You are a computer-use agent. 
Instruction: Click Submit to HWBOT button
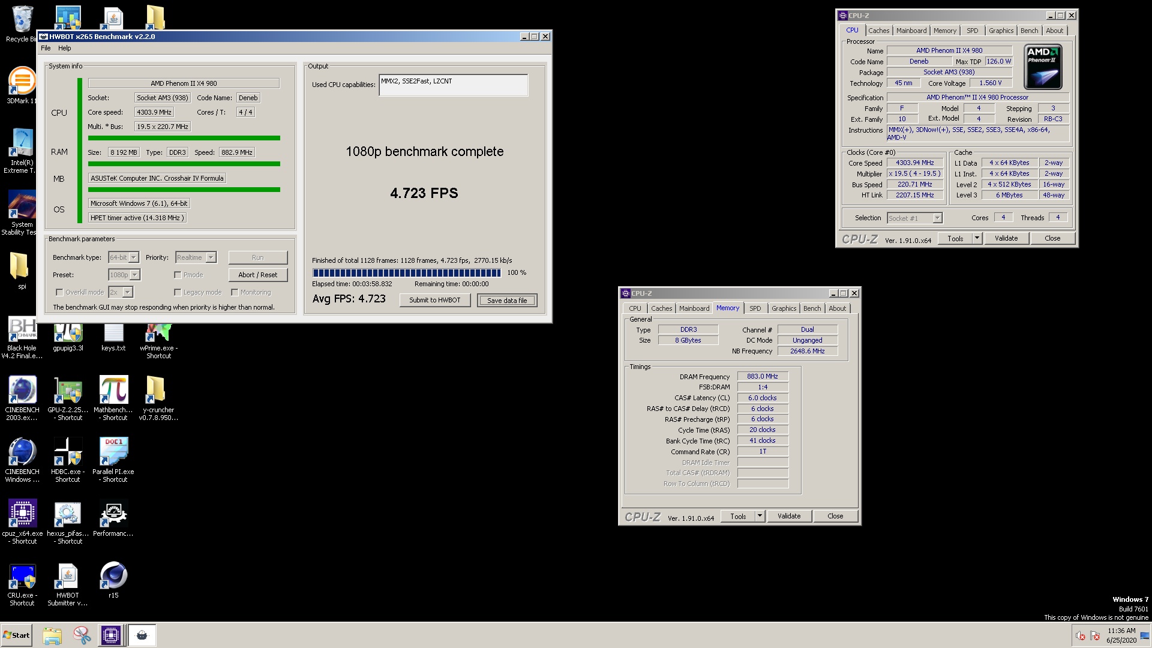tap(435, 300)
